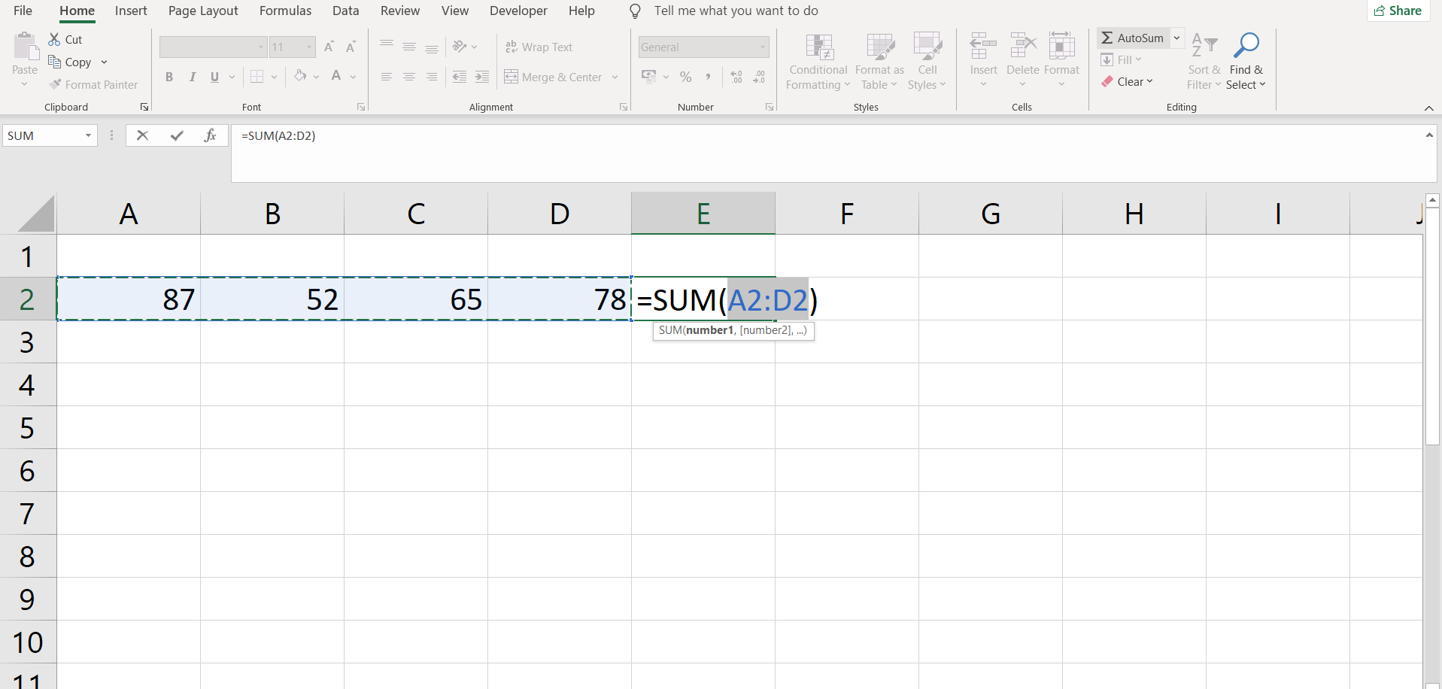Open the Clear dropdown
Screen dimensions: 1442x689
1127,81
